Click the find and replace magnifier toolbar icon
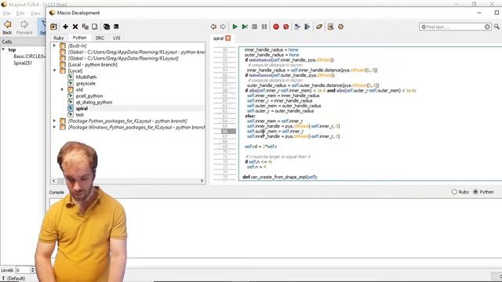Viewport: 502px width, 282px height. (331, 27)
